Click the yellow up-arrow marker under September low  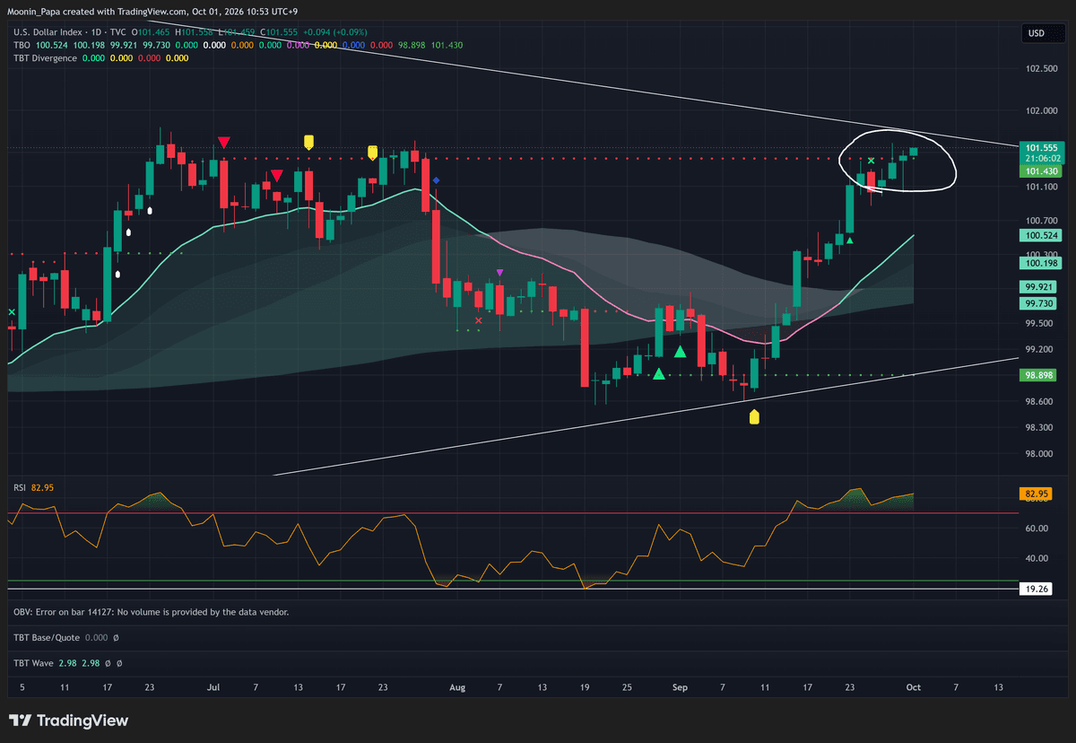[754, 416]
